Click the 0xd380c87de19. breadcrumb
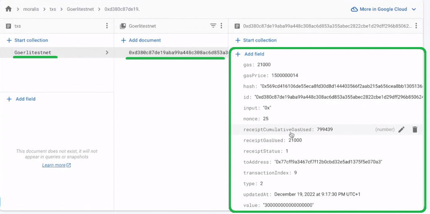The image size is (430, 214). [x=122, y=9]
